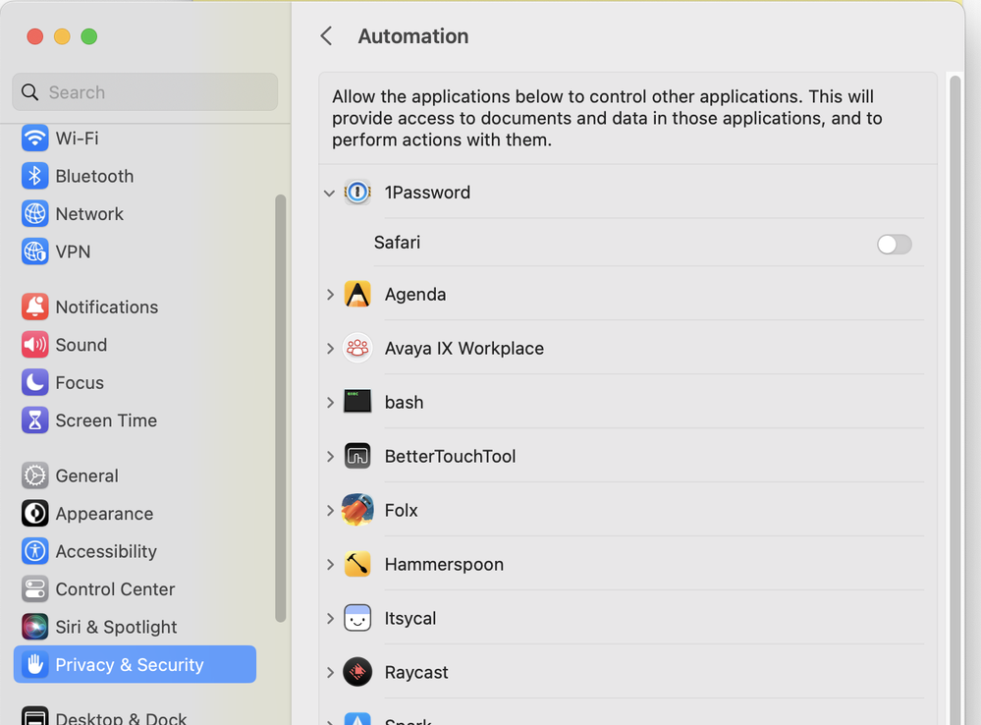Viewport: 981px width, 725px height.
Task: Click the sidebar vertical scrollbar
Action: 281,408
